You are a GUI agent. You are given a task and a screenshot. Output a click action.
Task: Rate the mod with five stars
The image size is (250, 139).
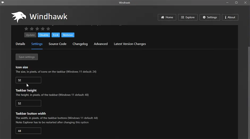(x=48, y=29)
